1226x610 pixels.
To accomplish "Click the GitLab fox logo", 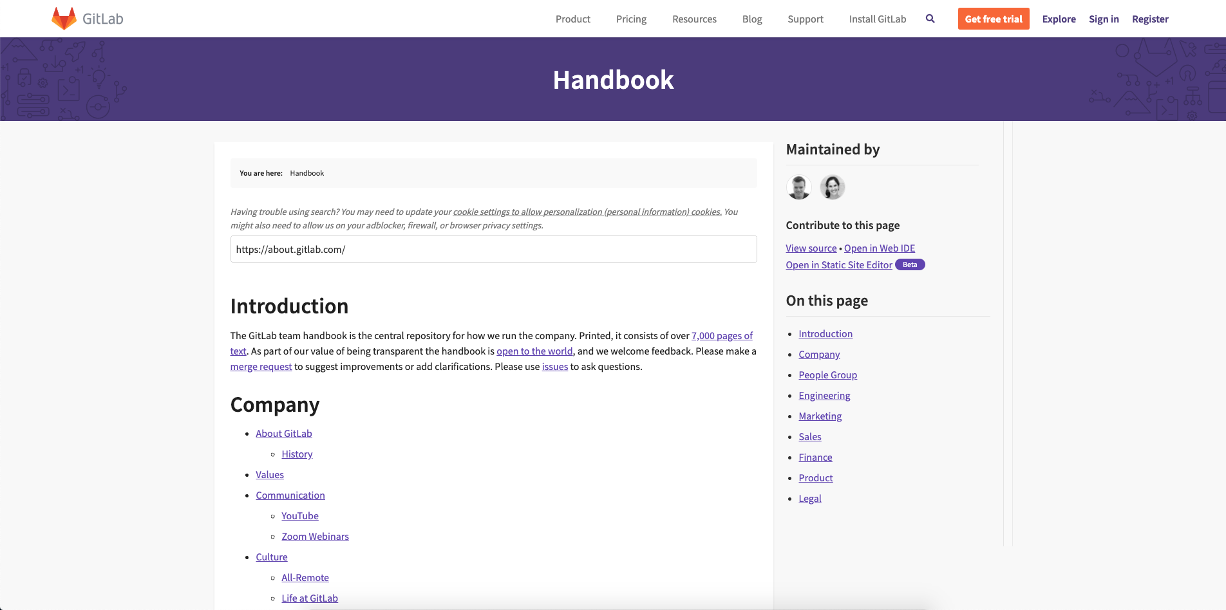I will coord(64,19).
